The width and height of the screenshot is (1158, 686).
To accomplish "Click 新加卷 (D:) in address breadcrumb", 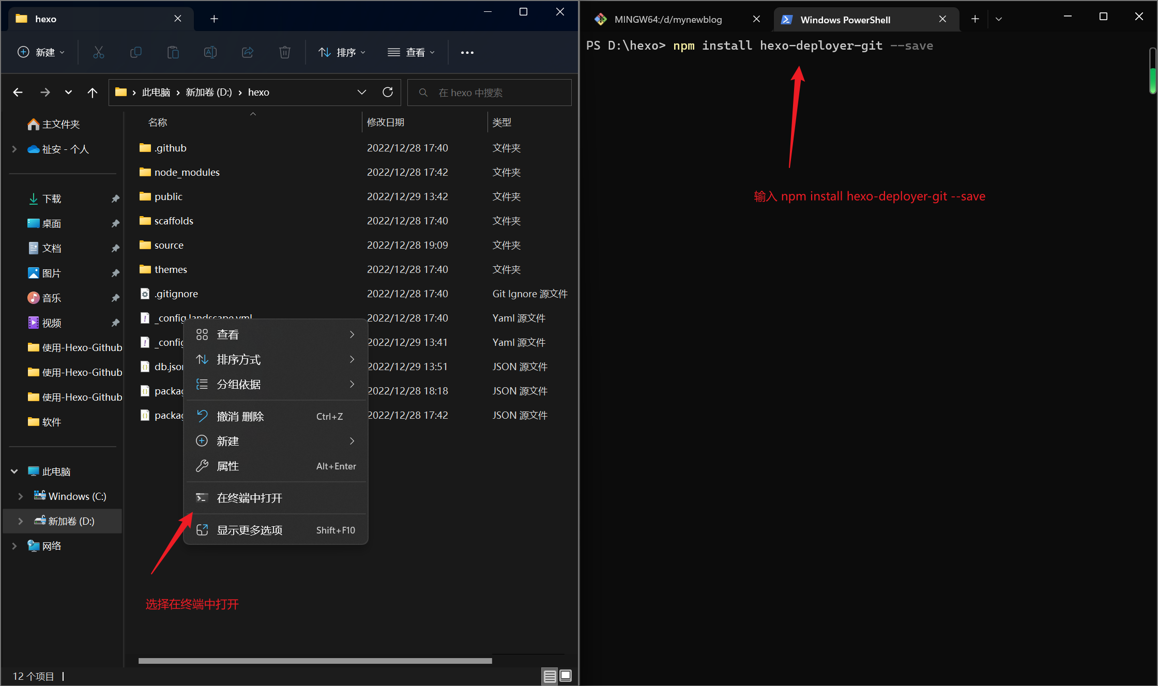I will [209, 93].
